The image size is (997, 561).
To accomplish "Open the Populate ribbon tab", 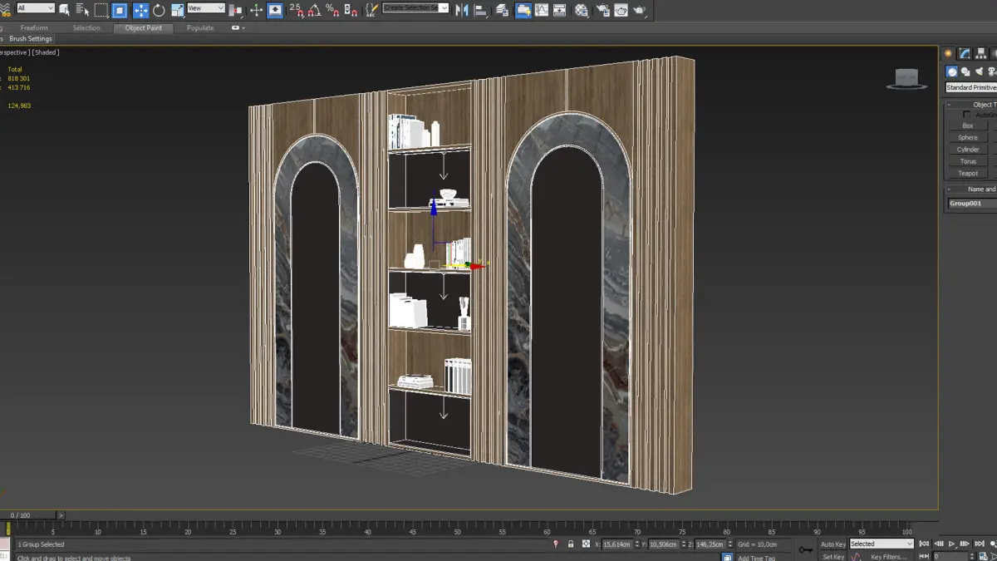I will coord(200,28).
